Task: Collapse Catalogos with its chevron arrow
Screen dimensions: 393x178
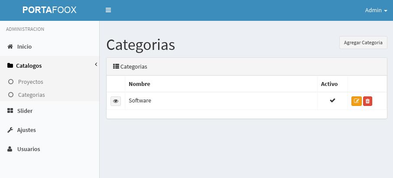Action: pos(96,65)
